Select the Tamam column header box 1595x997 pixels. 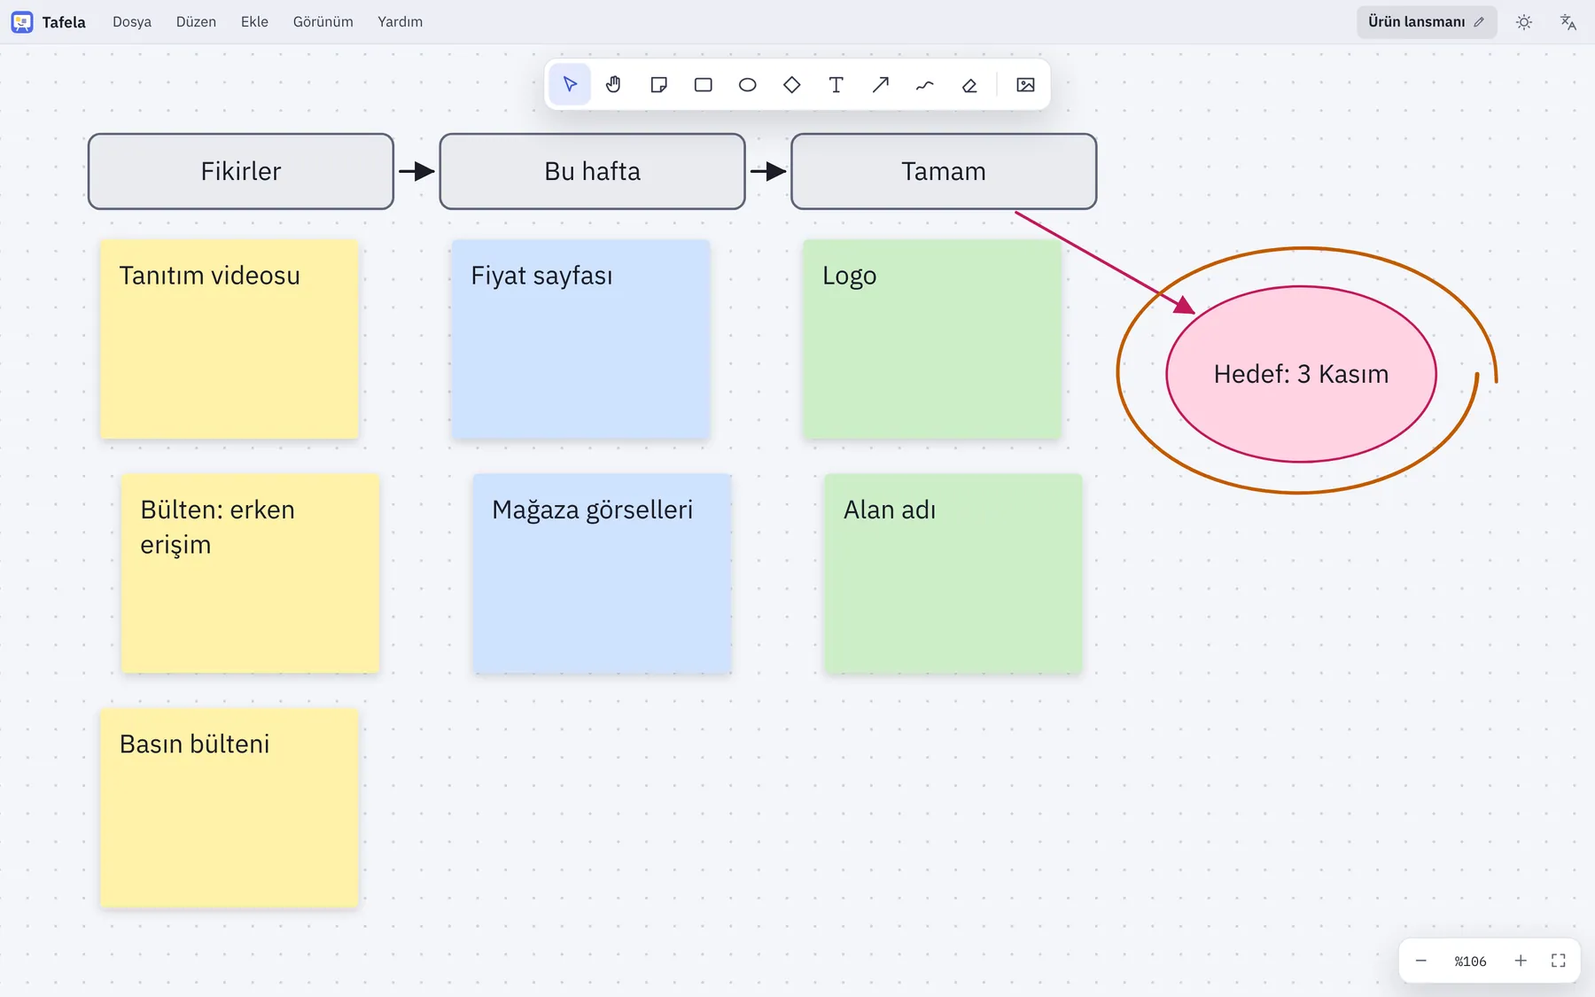(944, 171)
